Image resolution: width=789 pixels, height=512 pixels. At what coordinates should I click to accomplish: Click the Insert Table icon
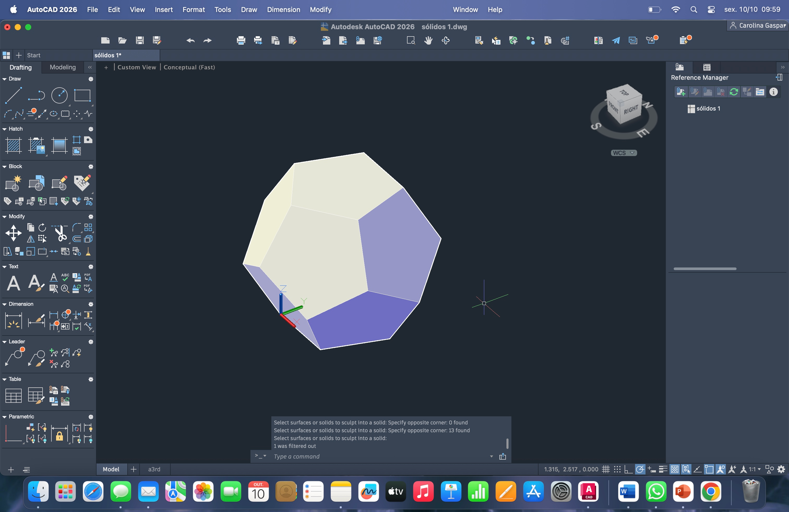click(x=13, y=395)
